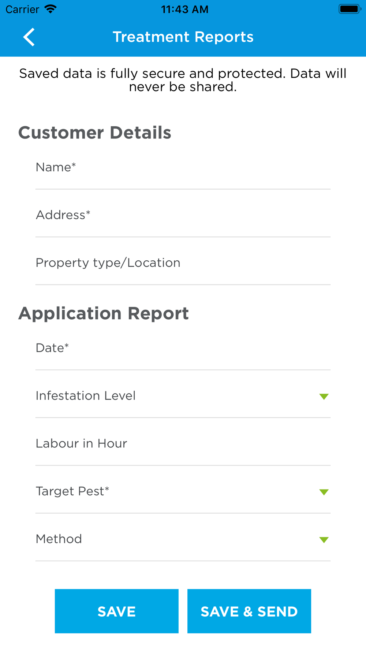Tap the Infestation Level label
The width and height of the screenshot is (366, 651).
86,396
